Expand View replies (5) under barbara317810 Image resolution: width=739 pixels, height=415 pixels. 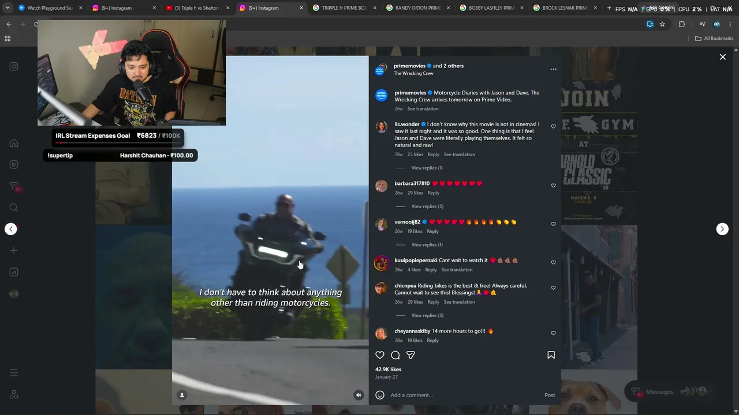click(x=427, y=206)
